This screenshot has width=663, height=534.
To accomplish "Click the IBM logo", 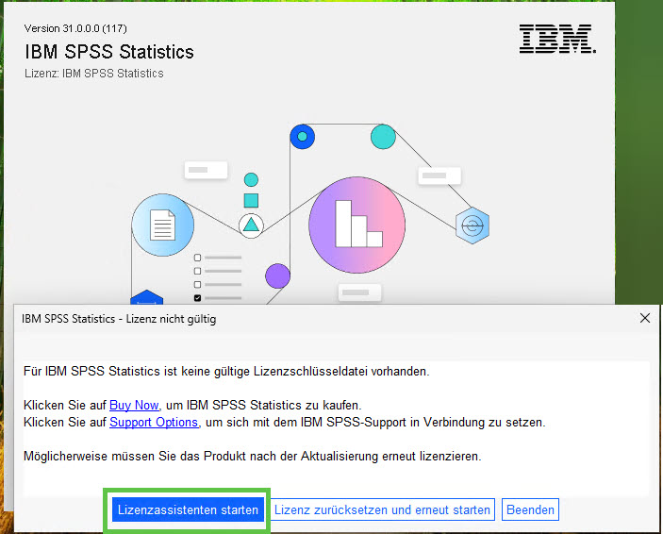I will (x=556, y=39).
